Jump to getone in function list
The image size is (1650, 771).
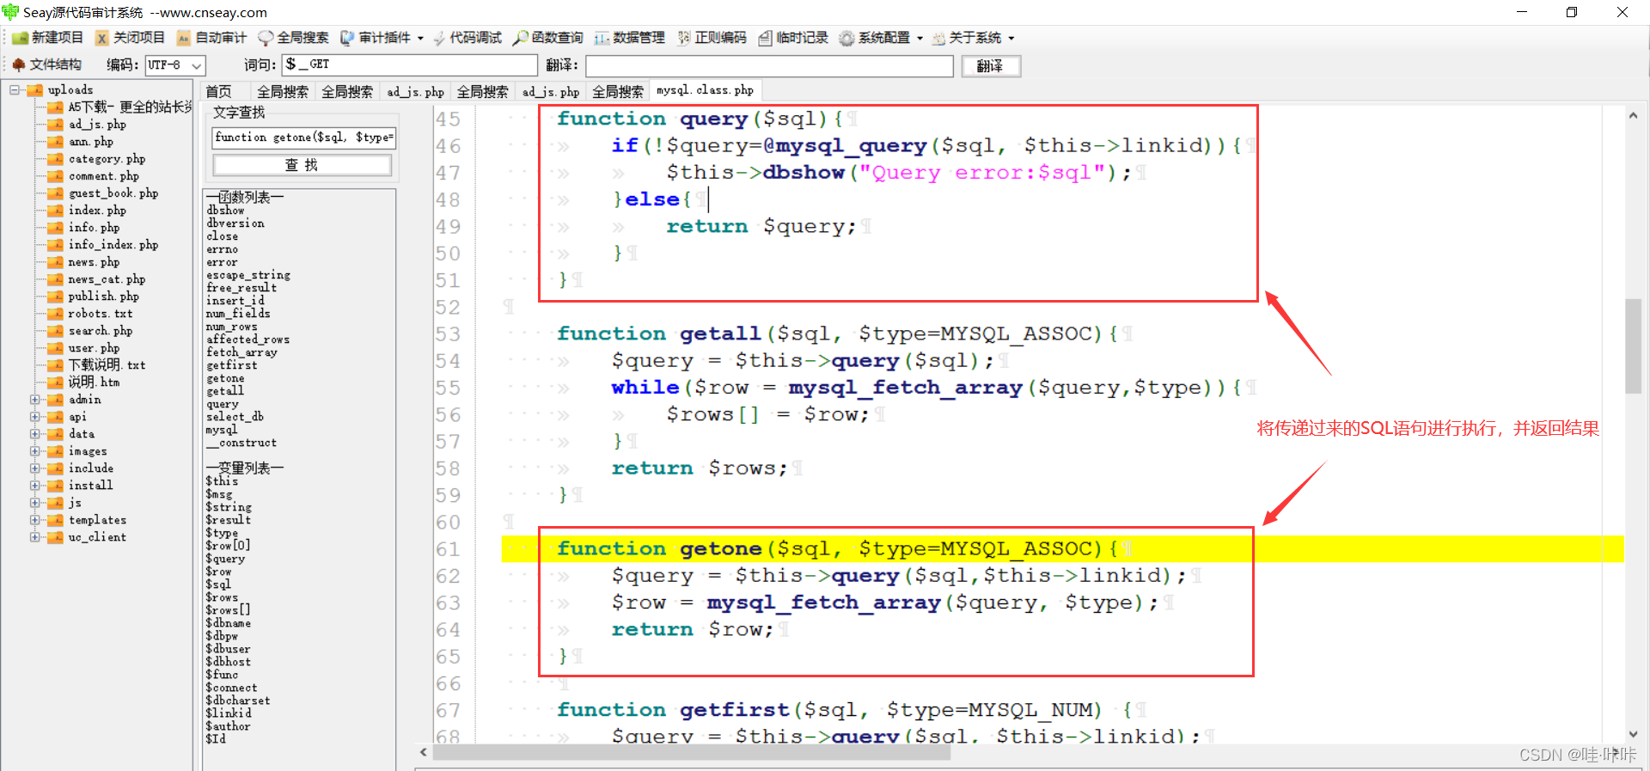point(225,378)
